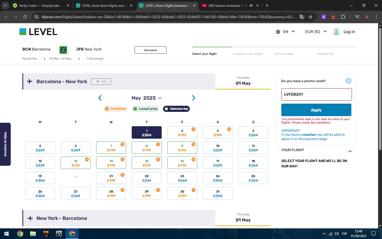Click the purple A extension icon
This screenshot has height=239, width=382.
pyautogui.click(x=324, y=17)
